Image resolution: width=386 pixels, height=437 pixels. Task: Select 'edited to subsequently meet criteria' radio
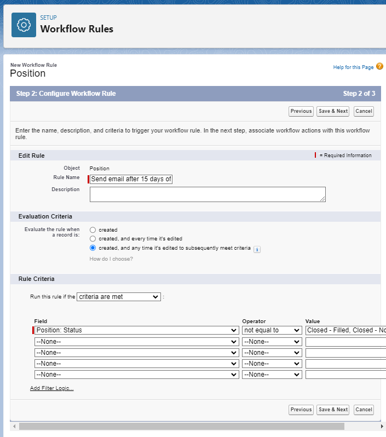[93, 248]
